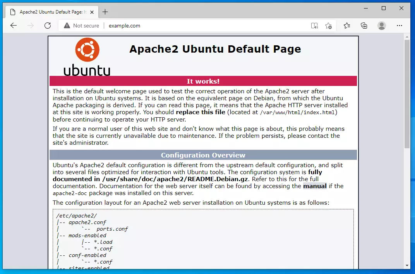Maximize the browser window

384,8
